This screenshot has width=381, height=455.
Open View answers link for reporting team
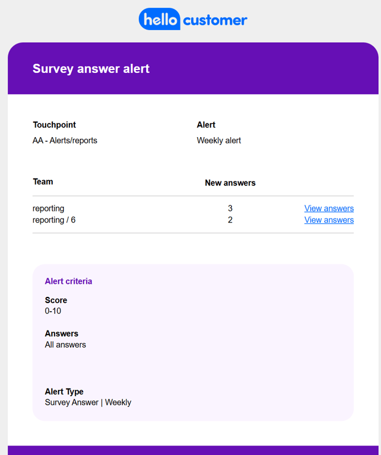329,209
